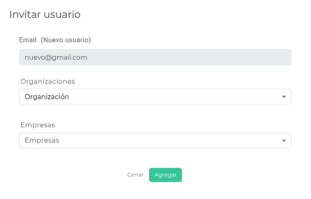Click the "Empresas" label above the dropdown
The image size is (311, 199).
[x=38, y=125]
